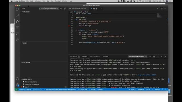Close the bottom panel
Image resolution: width=182 pixels, height=102 pixels.
point(165,57)
